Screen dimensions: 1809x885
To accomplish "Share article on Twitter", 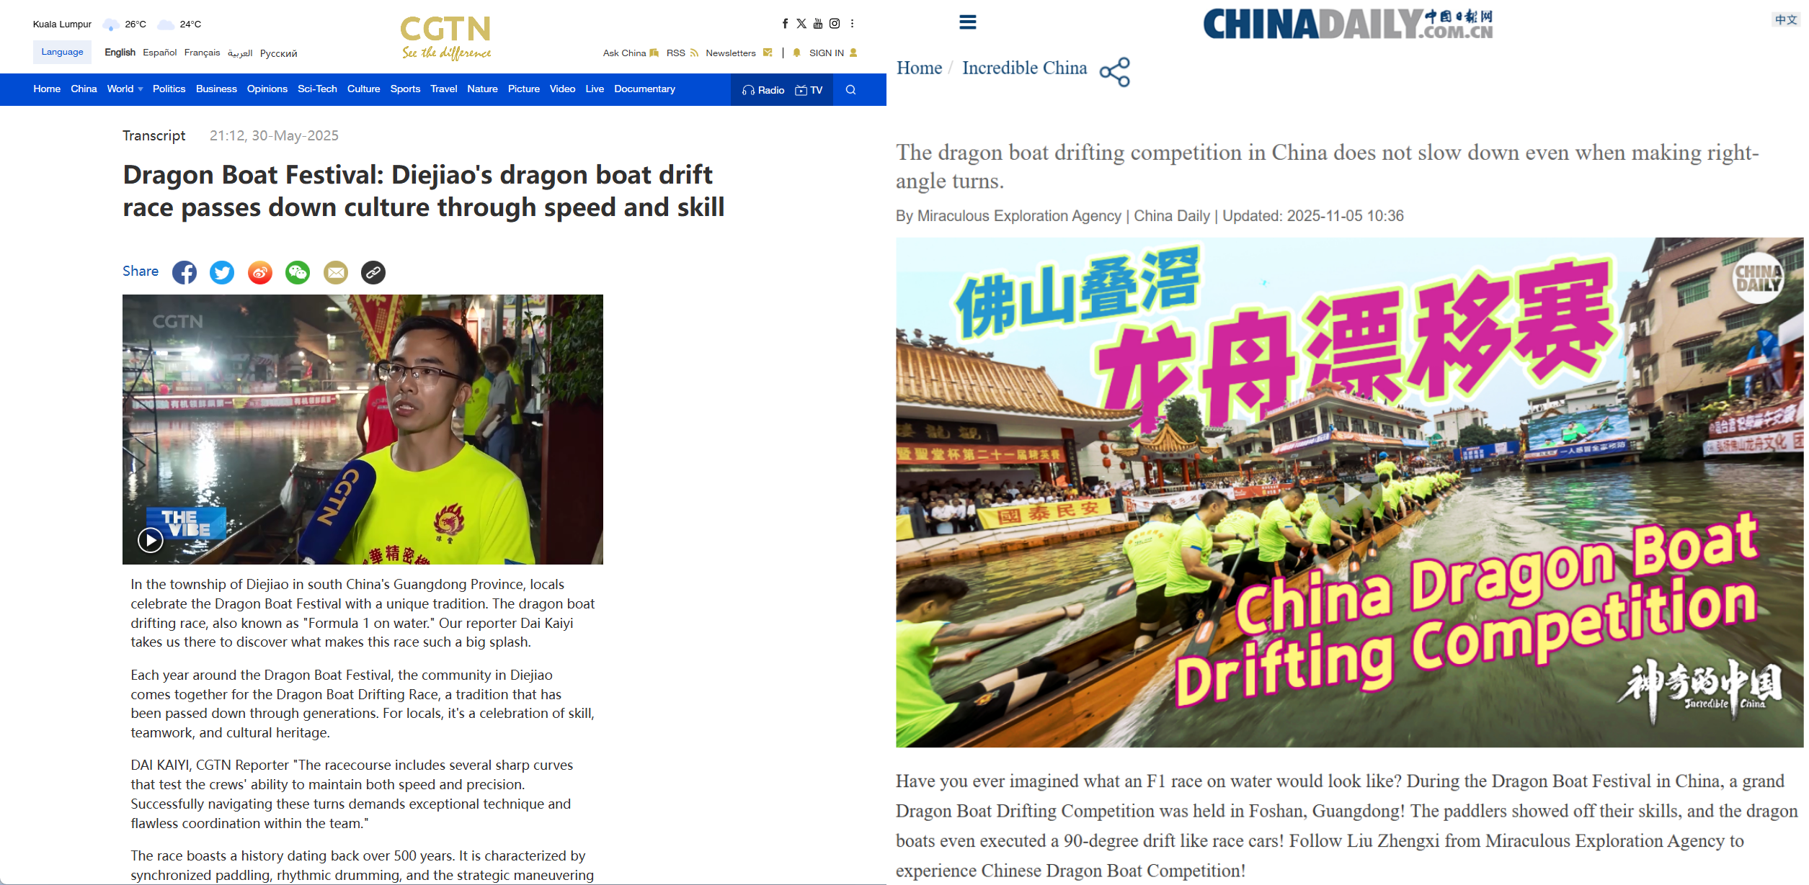I will tap(222, 272).
